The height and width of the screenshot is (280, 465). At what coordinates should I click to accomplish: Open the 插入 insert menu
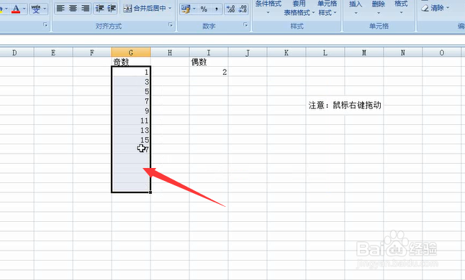(356, 7)
